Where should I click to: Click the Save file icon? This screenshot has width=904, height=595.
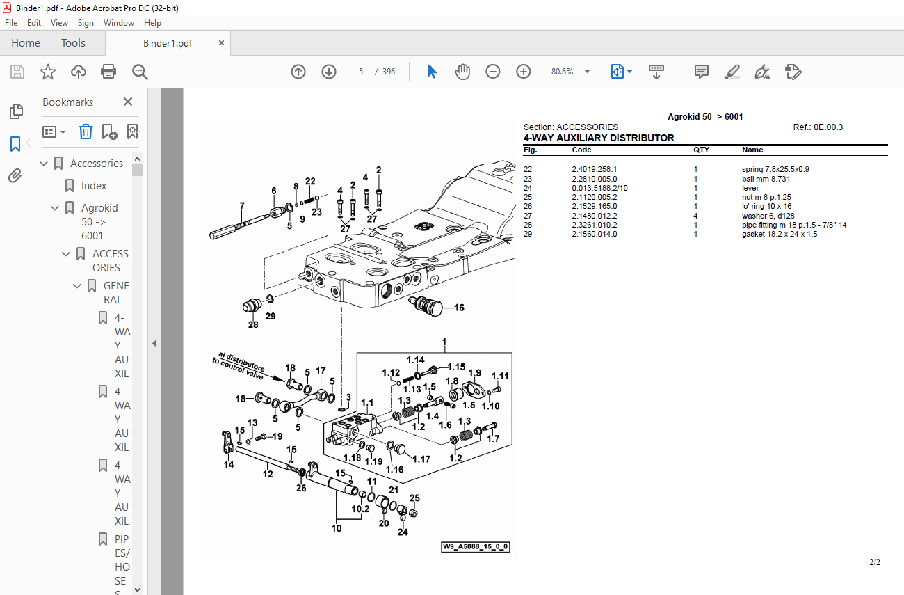pyautogui.click(x=17, y=71)
